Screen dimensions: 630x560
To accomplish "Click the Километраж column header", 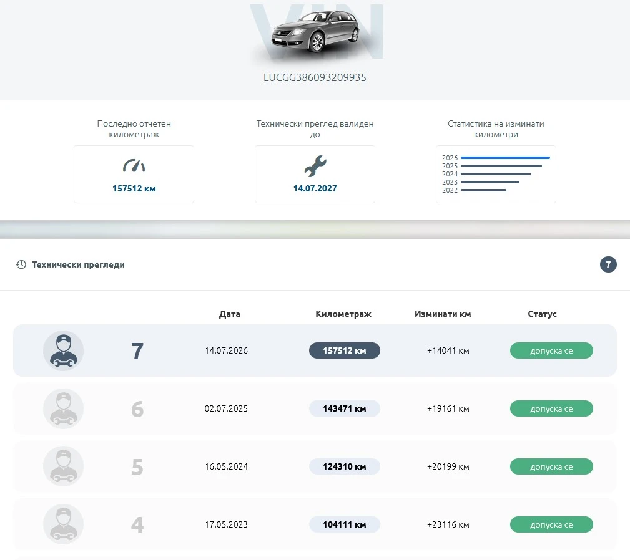I will (x=343, y=314).
